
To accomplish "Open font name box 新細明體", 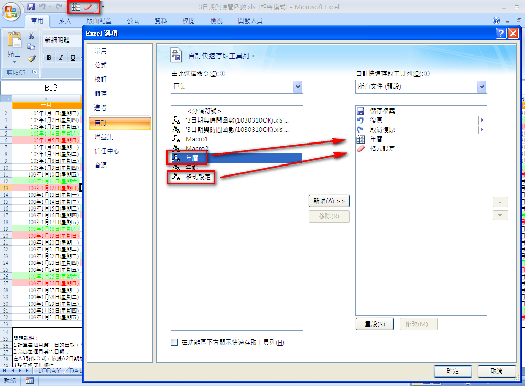I will pos(62,40).
